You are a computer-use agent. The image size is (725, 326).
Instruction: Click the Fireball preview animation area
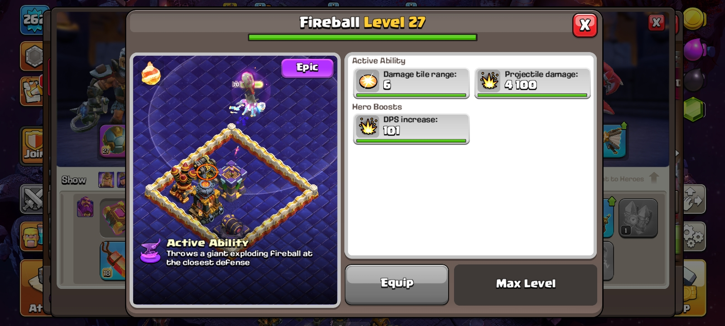(x=235, y=180)
